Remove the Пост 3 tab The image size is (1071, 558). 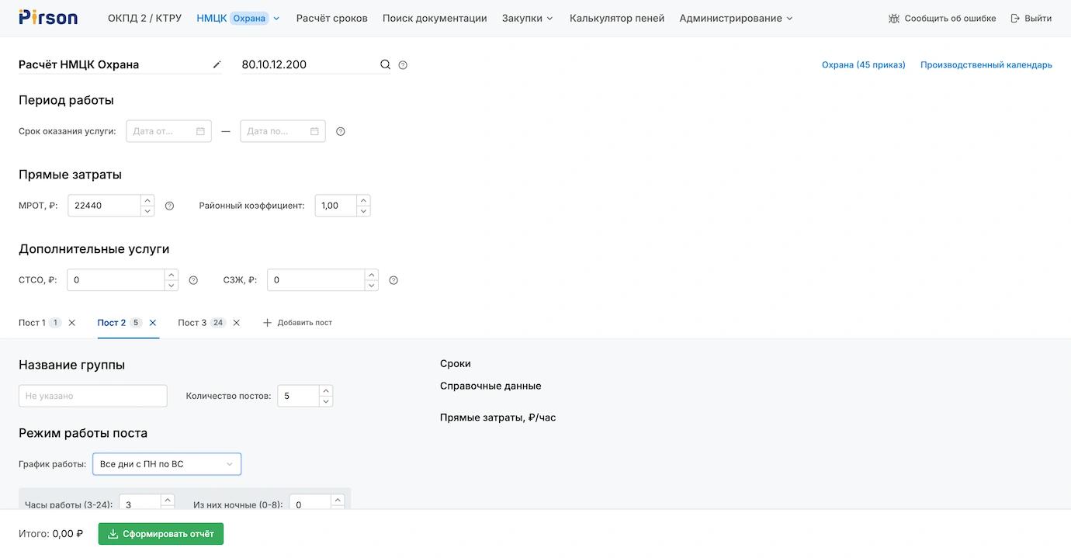(237, 323)
